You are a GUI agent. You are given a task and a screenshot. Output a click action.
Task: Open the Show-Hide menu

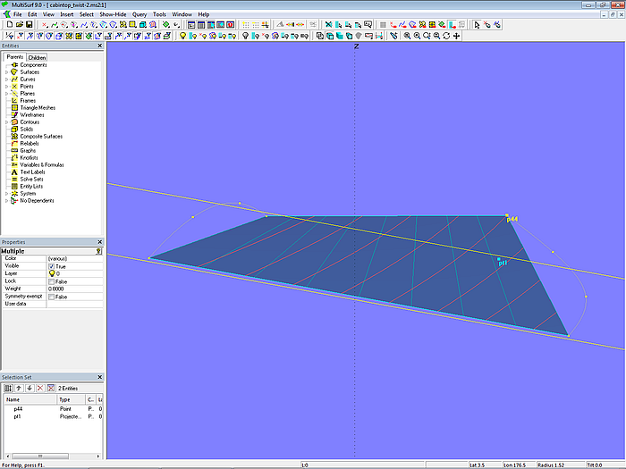[113, 15]
